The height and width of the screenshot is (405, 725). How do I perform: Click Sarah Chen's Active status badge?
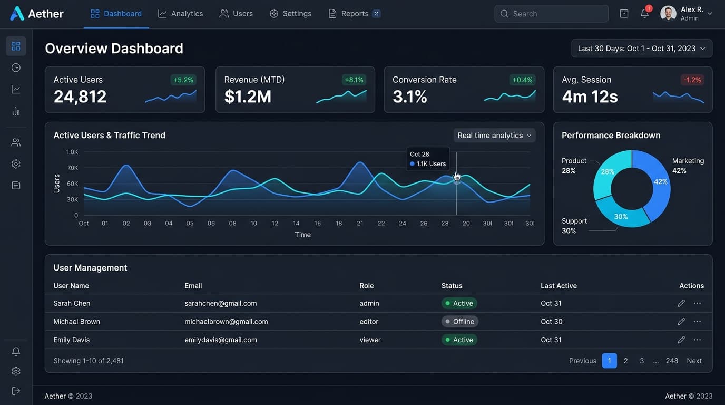click(459, 303)
